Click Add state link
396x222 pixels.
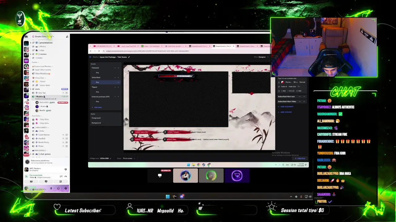(x=97, y=107)
